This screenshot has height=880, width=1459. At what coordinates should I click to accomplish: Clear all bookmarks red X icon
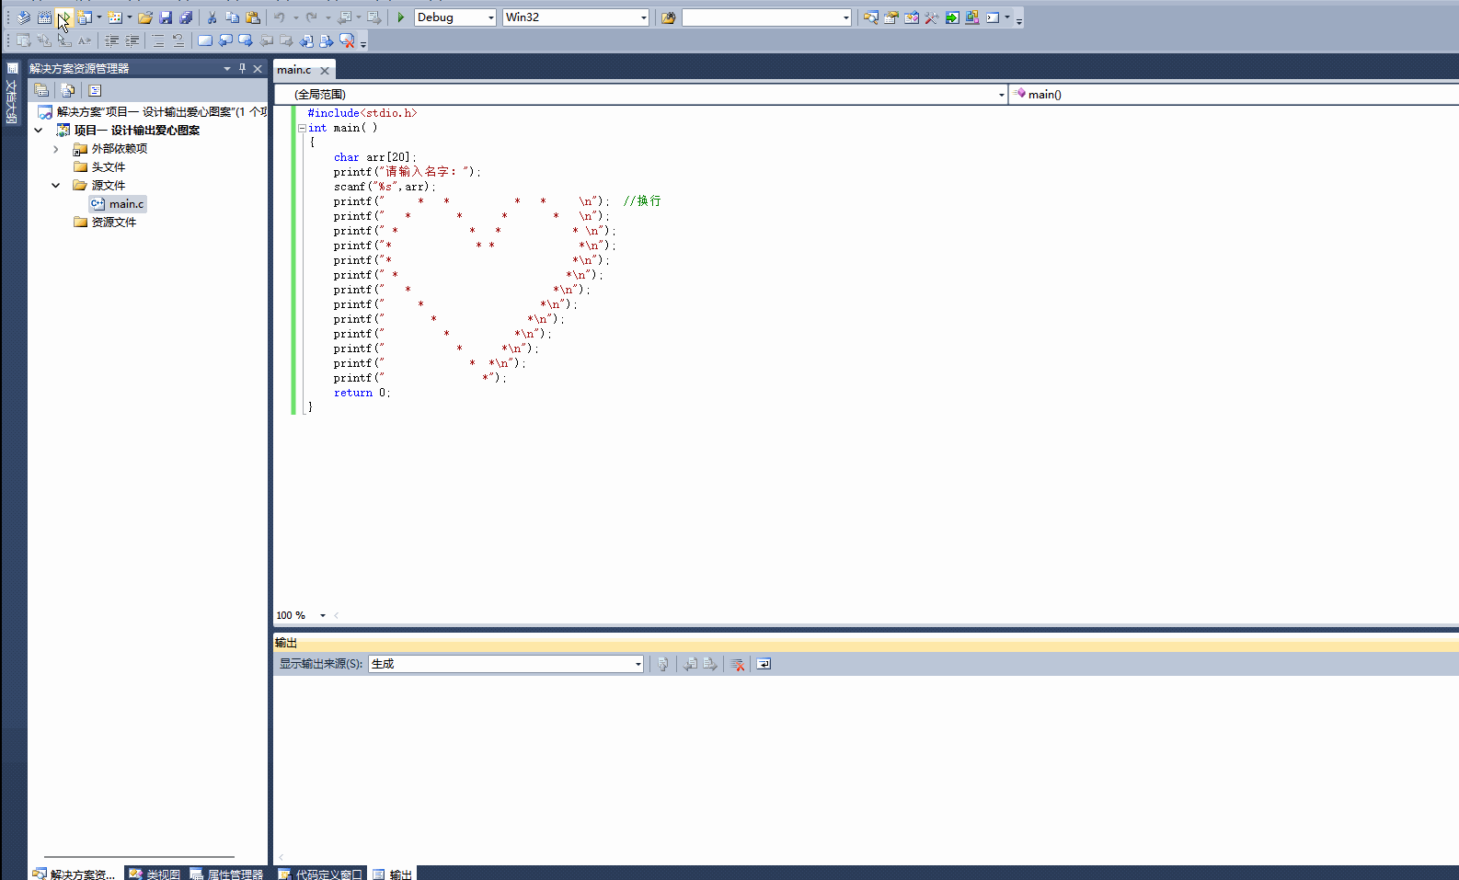(347, 40)
